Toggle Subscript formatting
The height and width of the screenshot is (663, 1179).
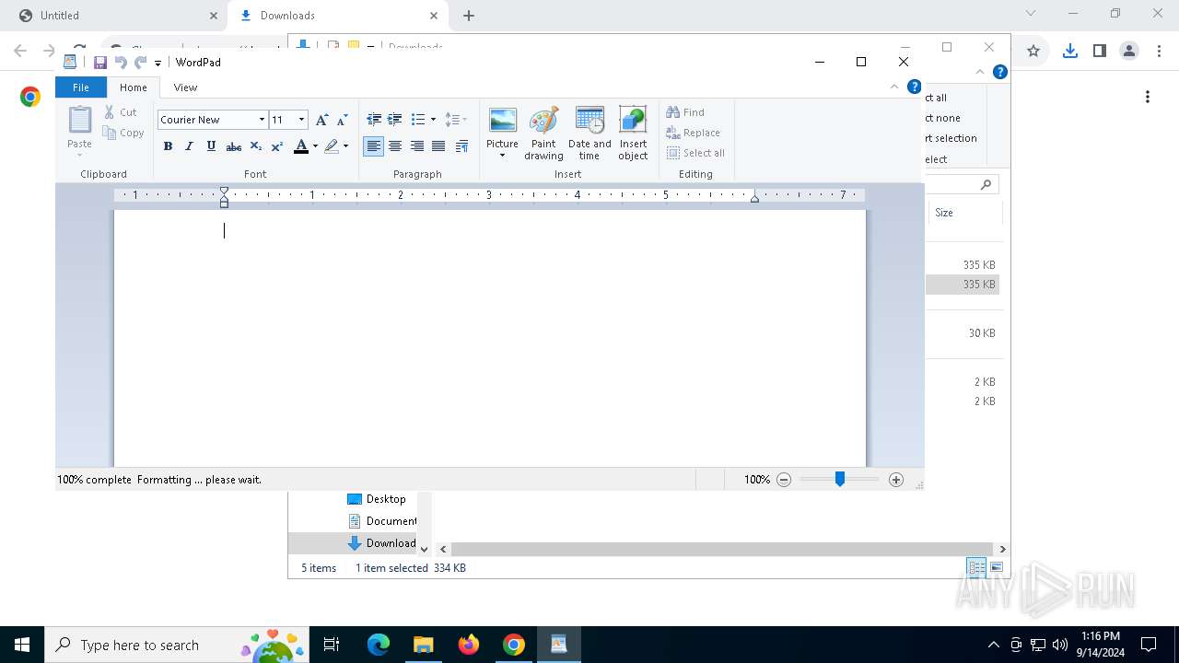[x=256, y=146]
